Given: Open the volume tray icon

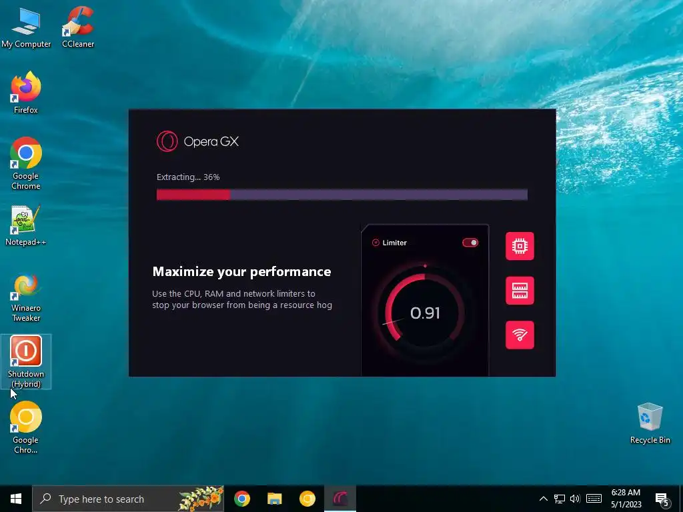Looking at the screenshot, I should [x=575, y=499].
